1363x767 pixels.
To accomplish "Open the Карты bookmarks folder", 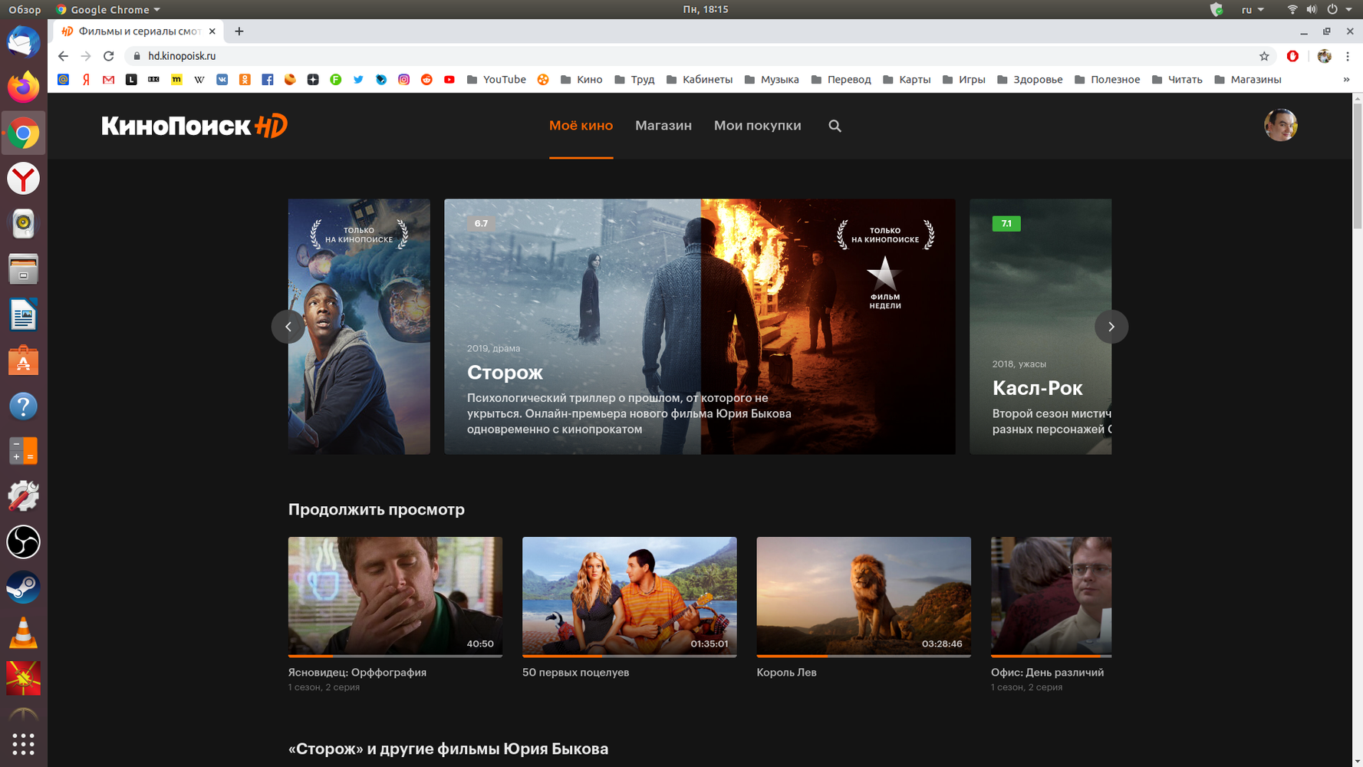I will pyautogui.click(x=907, y=80).
